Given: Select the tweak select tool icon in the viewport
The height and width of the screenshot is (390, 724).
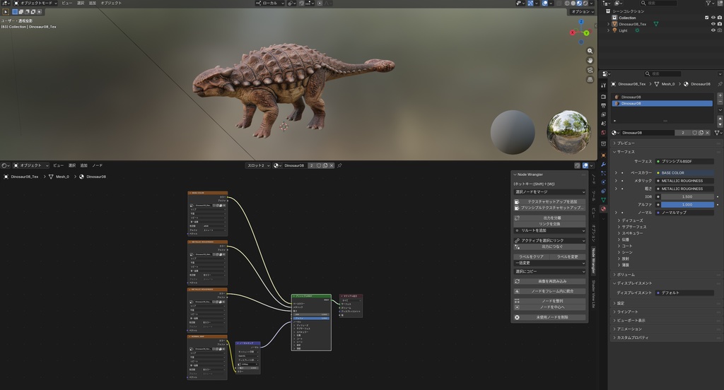Looking at the screenshot, I should click(x=5, y=11).
